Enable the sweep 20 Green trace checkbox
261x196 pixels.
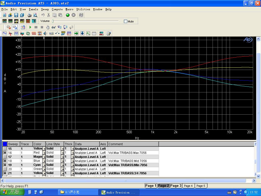[x=5, y=169]
